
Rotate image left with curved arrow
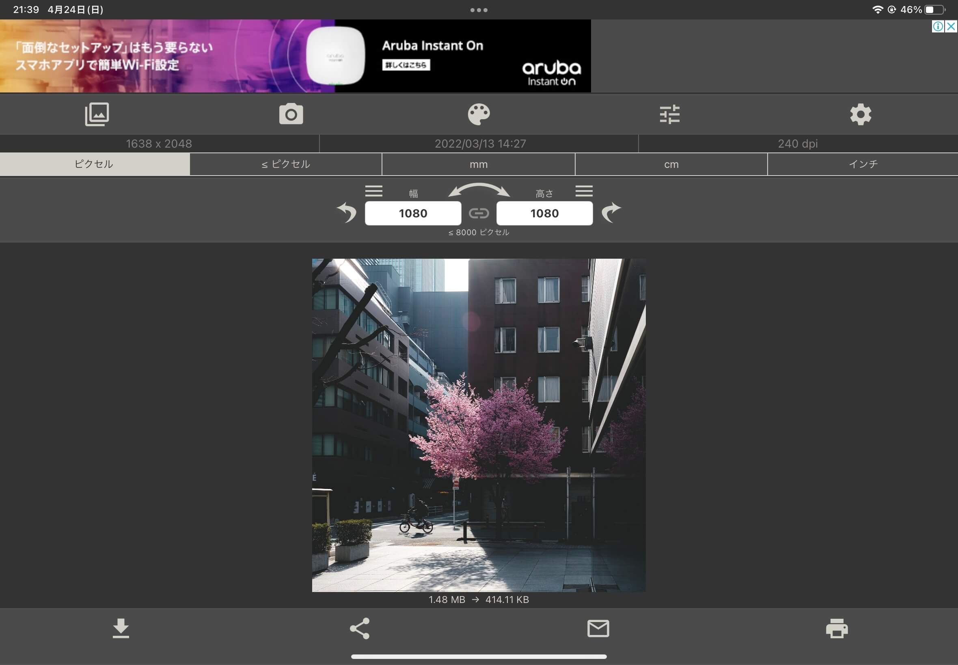tap(347, 212)
